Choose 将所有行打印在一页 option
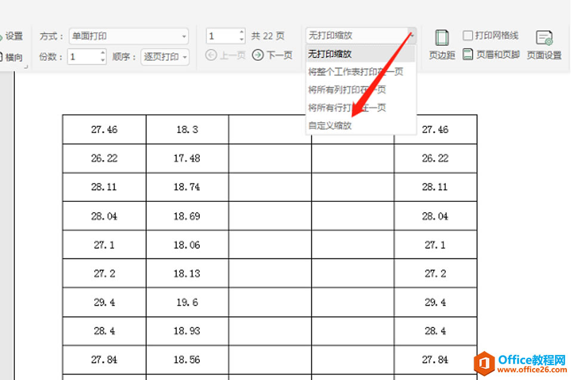Screen dimensions: 571x380 tap(360, 107)
